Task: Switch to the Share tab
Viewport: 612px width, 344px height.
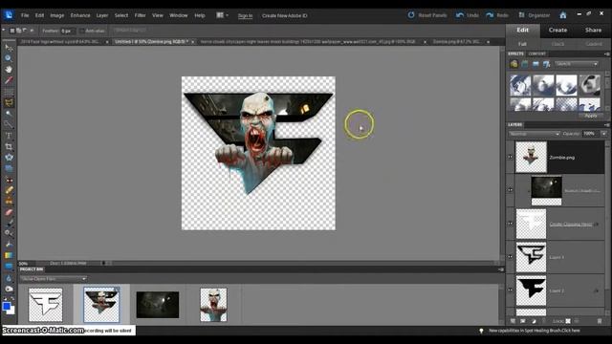Action: (x=593, y=30)
